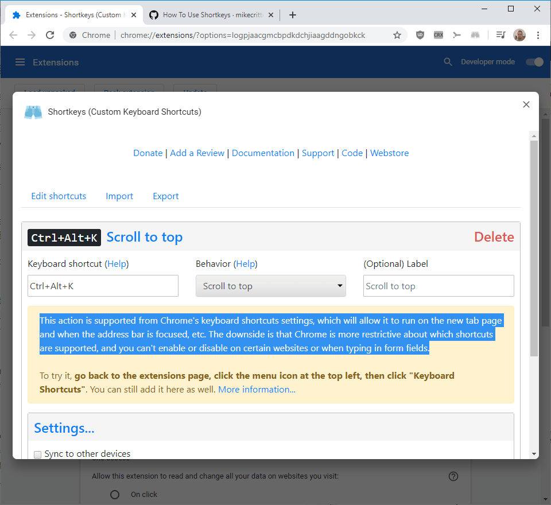Open the Support link
Screen dimensions: 551x505
click(x=318, y=153)
